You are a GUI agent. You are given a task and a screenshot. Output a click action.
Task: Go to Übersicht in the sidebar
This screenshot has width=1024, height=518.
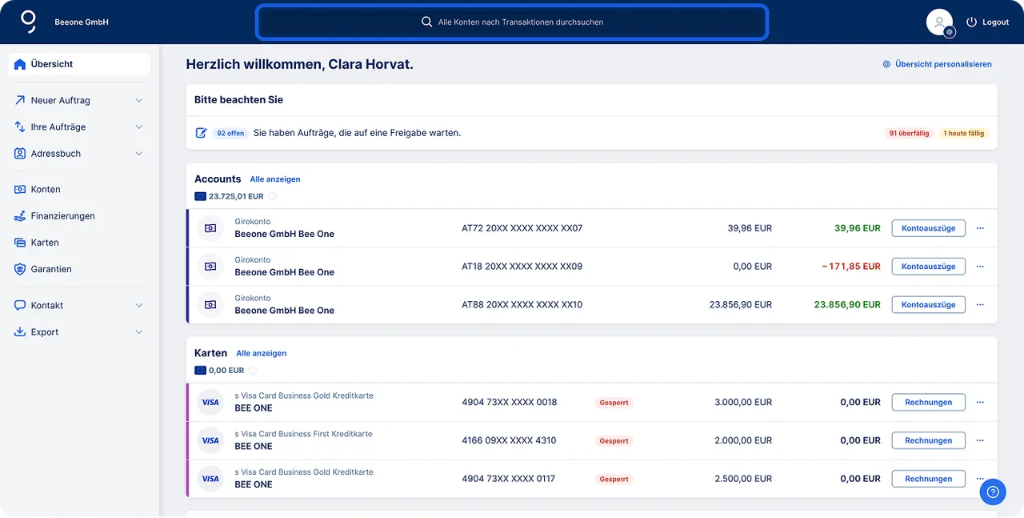click(79, 64)
